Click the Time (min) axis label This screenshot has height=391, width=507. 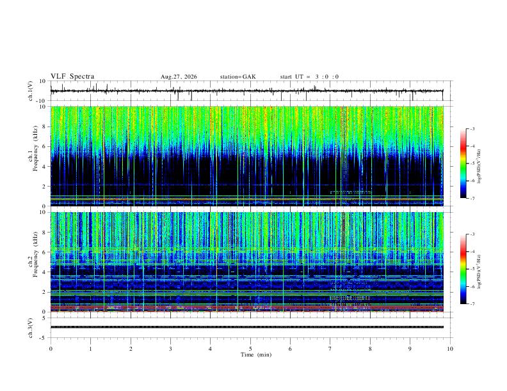(256, 355)
